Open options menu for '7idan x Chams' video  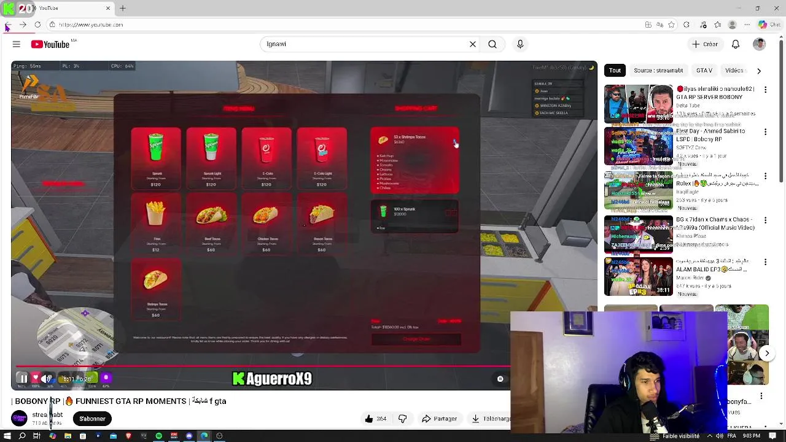pyautogui.click(x=765, y=220)
